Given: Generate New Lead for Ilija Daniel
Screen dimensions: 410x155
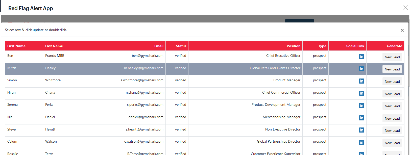Looking at the screenshot, I should click(392, 118).
